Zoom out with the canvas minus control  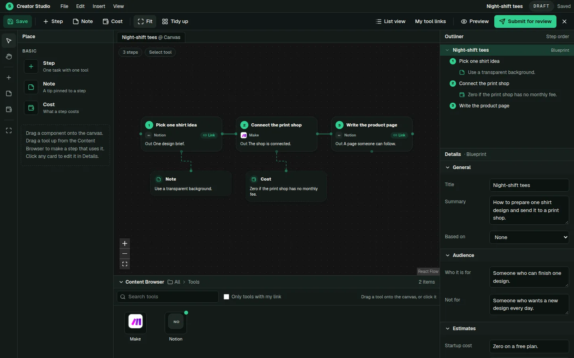[x=125, y=254]
